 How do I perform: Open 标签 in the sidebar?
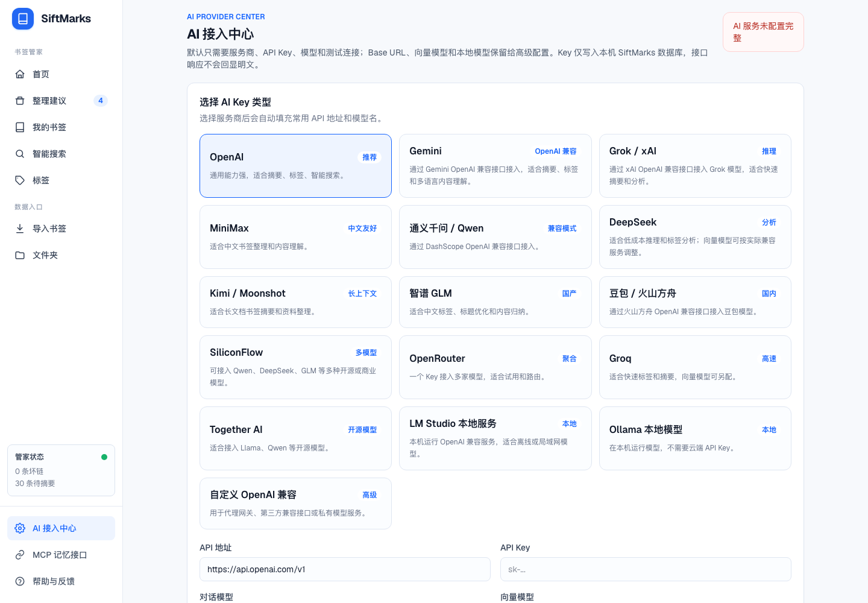tap(61, 180)
